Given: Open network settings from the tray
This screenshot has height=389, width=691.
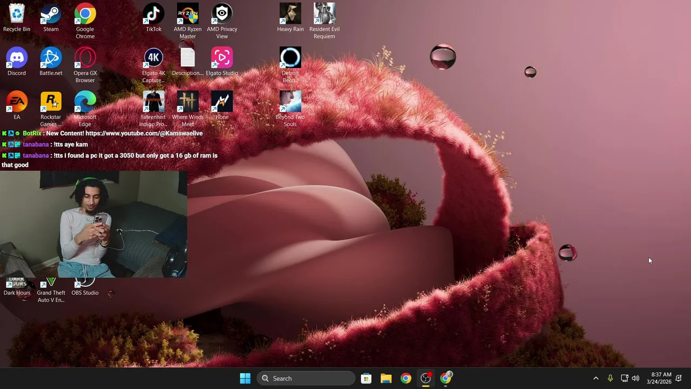Looking at the screenshot, I should click(x=624, y=378).
